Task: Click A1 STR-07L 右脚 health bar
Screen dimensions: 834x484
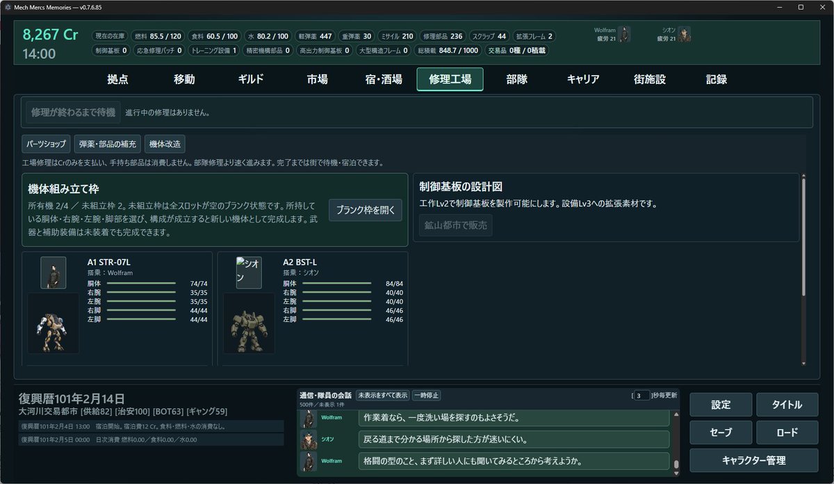Action: (141, 311)
